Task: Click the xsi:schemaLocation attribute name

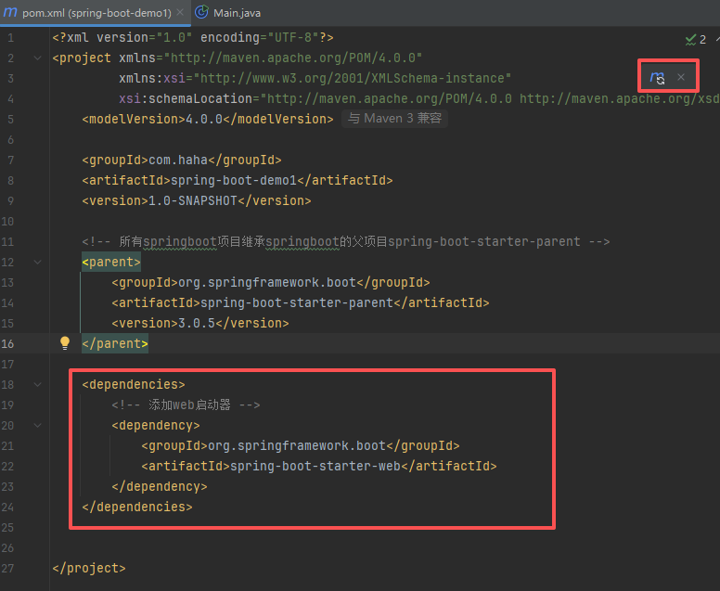Action: [186, 98]
